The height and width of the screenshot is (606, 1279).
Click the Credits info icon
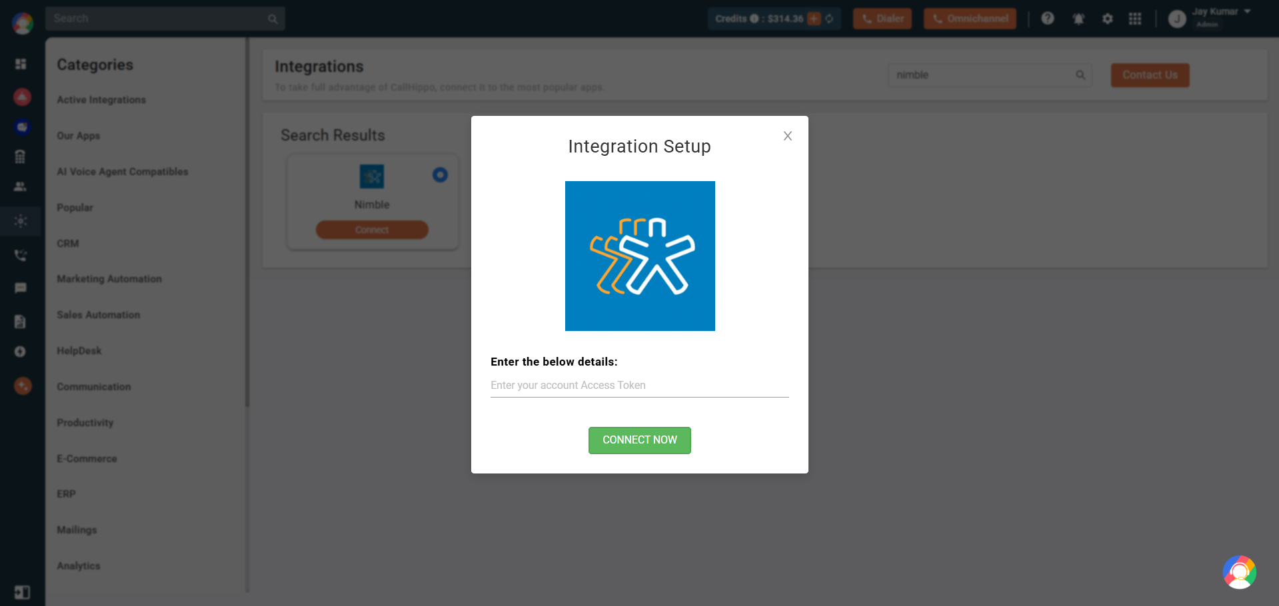point(754,19)
